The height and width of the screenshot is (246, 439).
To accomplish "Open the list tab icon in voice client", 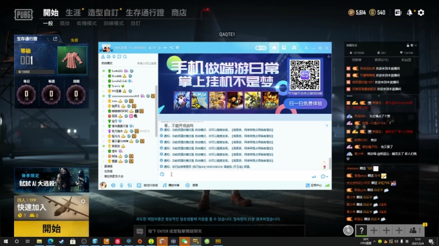I will click(284, 48).
